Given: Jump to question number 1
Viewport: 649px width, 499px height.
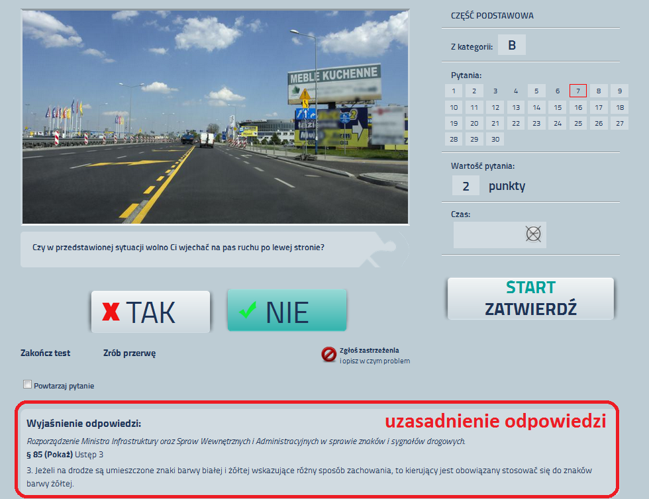Looking at the screenshot, I should (454, 91).
